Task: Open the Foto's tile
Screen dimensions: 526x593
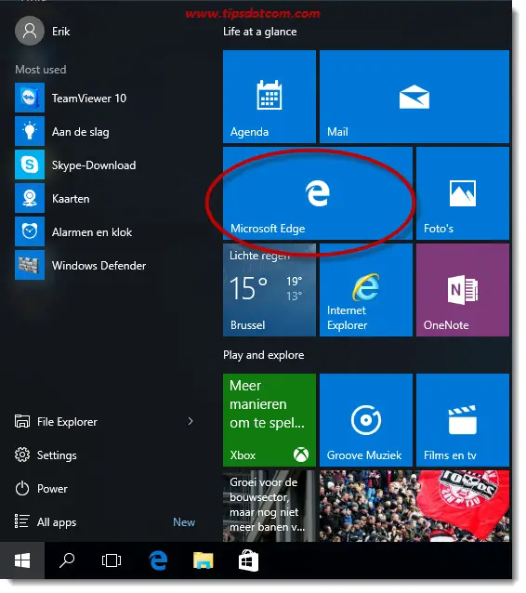Action: tap(463, 193)
